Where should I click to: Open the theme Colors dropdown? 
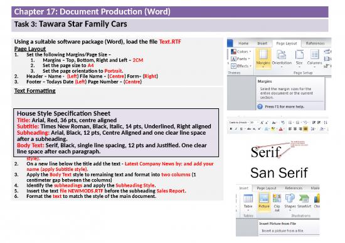coord(241,51)
